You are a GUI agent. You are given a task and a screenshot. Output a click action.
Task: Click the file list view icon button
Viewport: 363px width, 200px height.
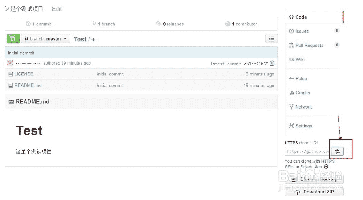click(272, 39)
